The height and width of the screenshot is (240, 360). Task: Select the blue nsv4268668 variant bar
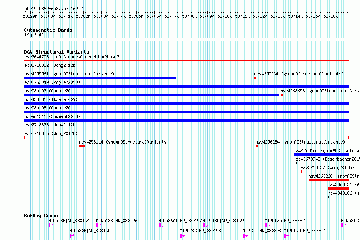click(x=321, y=154)
